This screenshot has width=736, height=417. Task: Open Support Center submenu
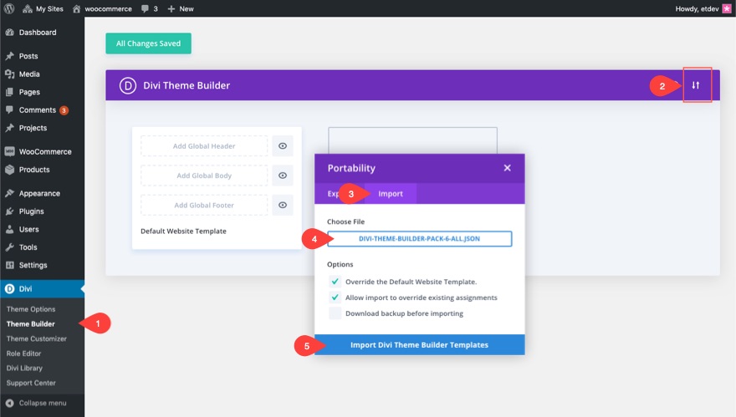pos(31,383)
